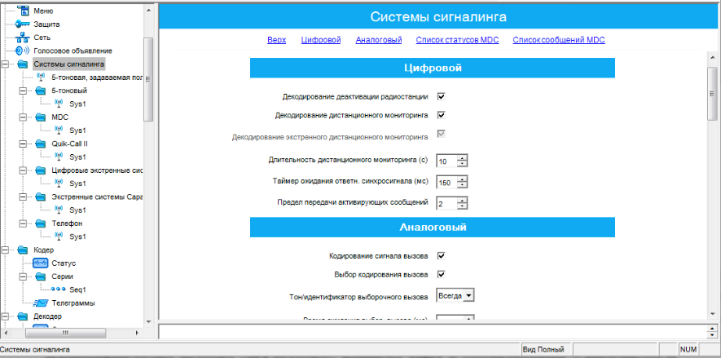Viewport: 721px width, 358px height.
Task: Click the tree panel vertical scrollbar thumb
Action: click(x=148, y=80)
